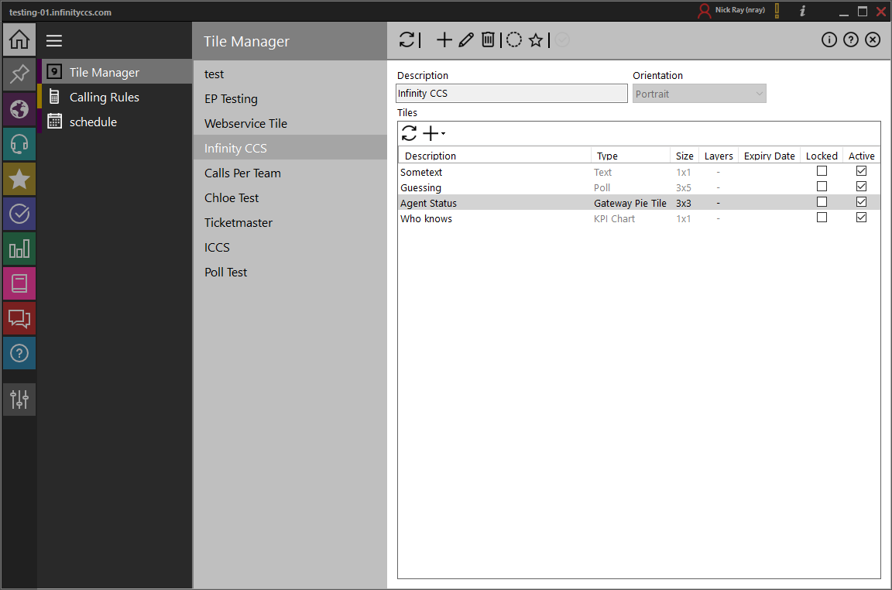This screenshot has height=590, width=892.
Task: Open the help question circle icon
Action: pos(850,39)
